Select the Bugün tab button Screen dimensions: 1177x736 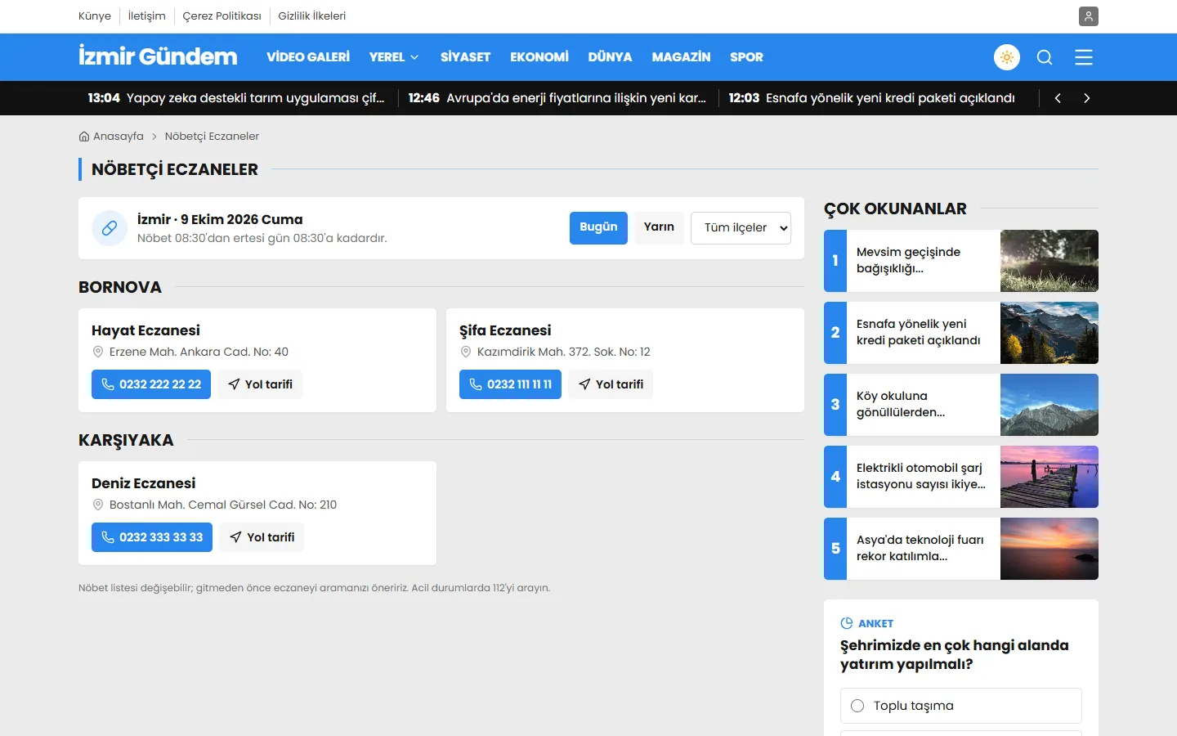[598, 227]
